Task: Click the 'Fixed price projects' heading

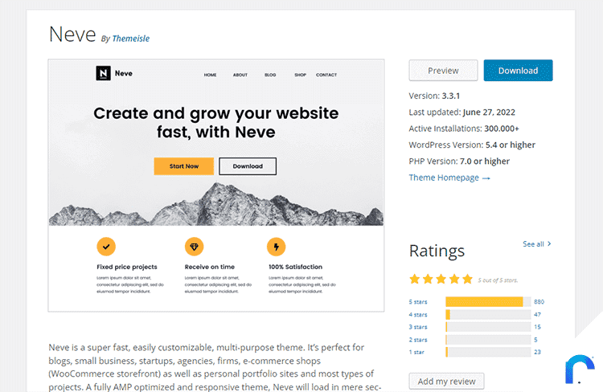Action: tap(127, 267)
